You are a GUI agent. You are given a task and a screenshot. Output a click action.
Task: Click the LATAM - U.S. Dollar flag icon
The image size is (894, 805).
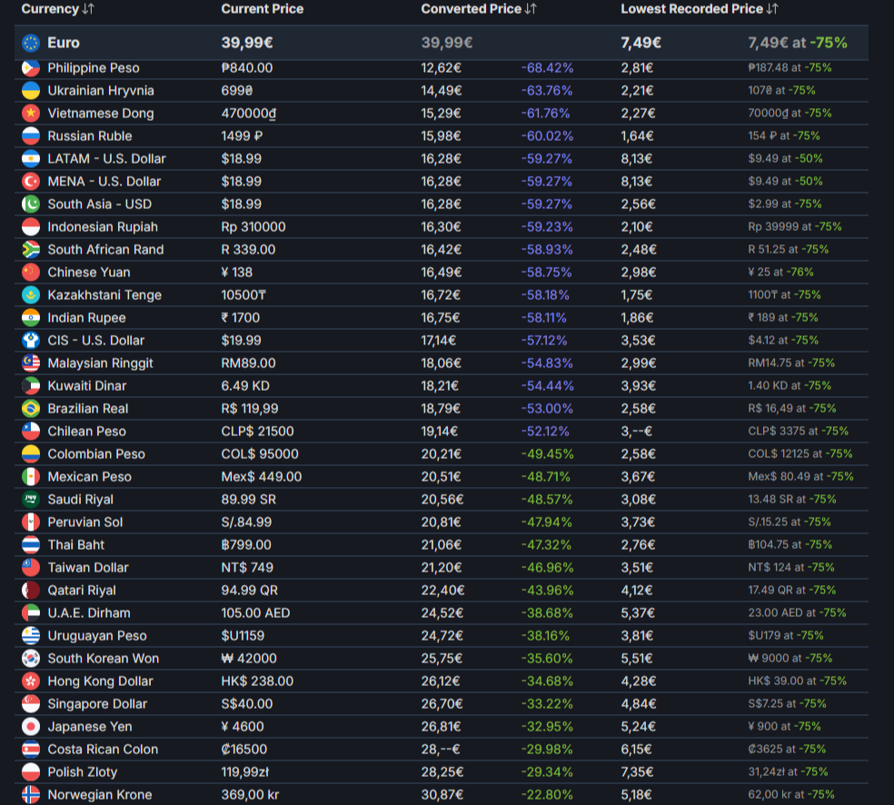click(x=31, y=158)
